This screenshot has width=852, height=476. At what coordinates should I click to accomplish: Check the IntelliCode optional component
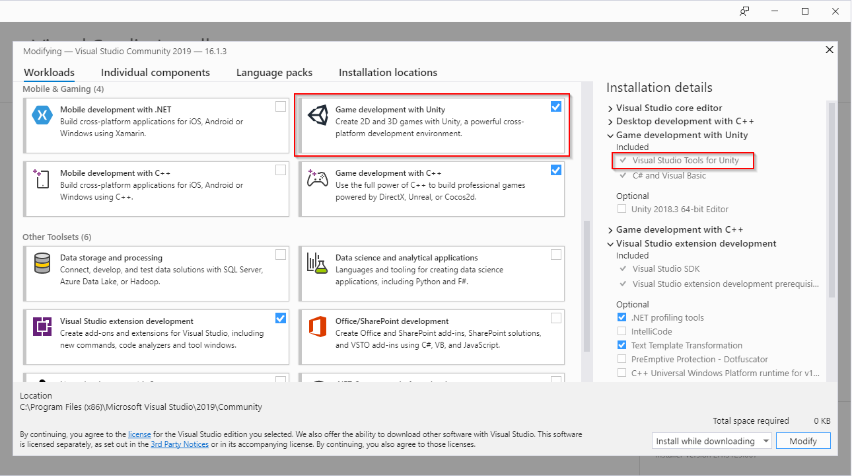click(621, 331)
